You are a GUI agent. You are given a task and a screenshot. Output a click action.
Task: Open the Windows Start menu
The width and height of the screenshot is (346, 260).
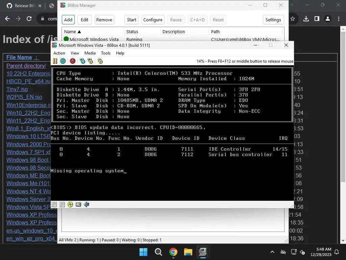143,252
